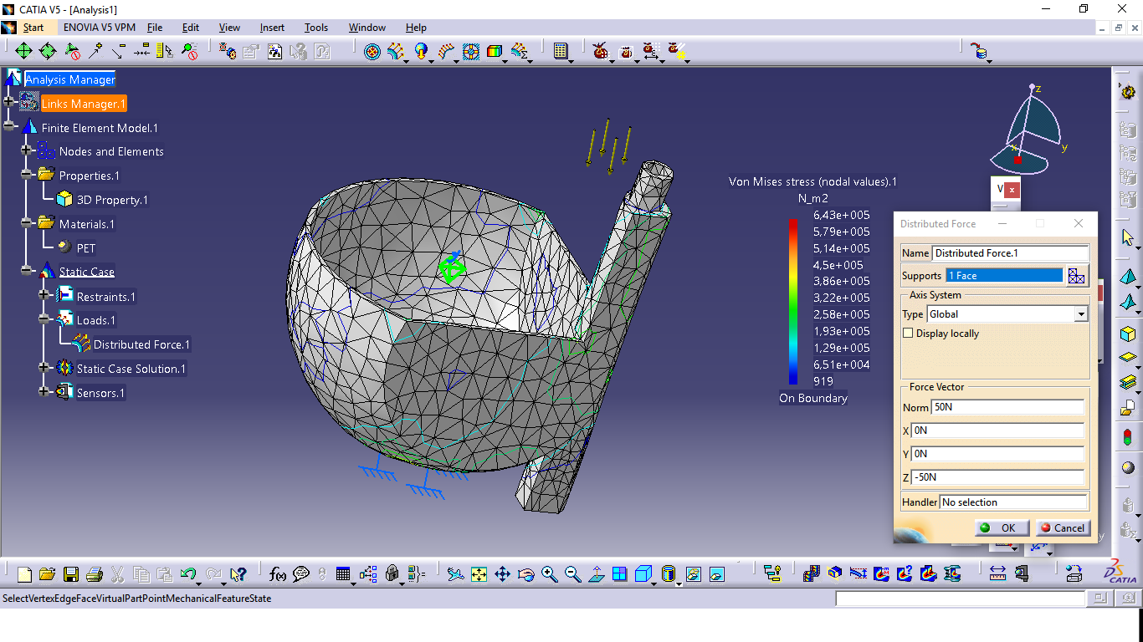This screenshot has height=642, width=1143.
Task: Click the red top of stress color scale
Action: click(x=793, y=224)
